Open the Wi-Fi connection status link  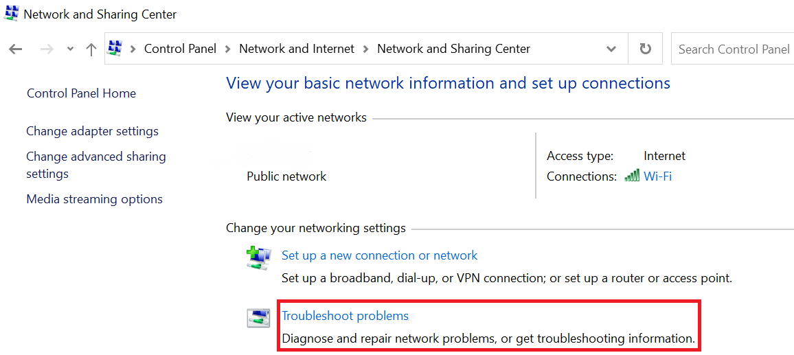pos(658,176)
